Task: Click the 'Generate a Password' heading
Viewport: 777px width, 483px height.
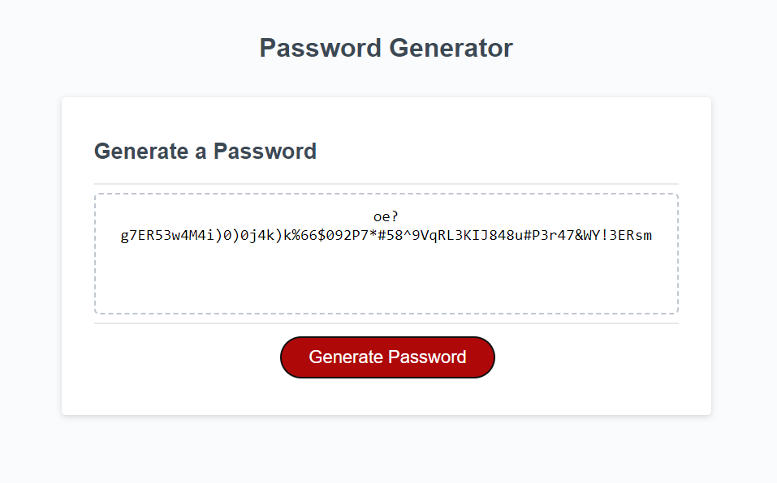Action: (205, 151)
